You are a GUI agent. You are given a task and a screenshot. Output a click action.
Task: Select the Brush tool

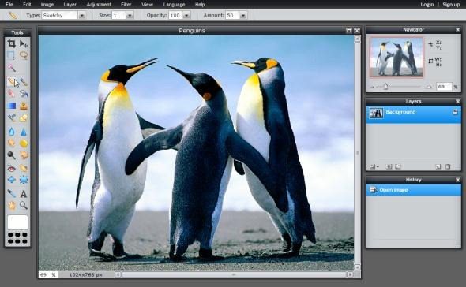pos(24,81)
